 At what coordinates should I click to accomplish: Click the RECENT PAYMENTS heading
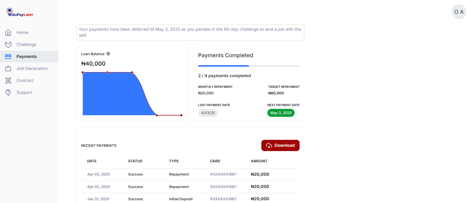(x=99, y=146)
